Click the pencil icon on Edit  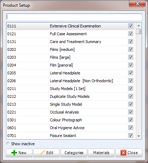[42, 153]
